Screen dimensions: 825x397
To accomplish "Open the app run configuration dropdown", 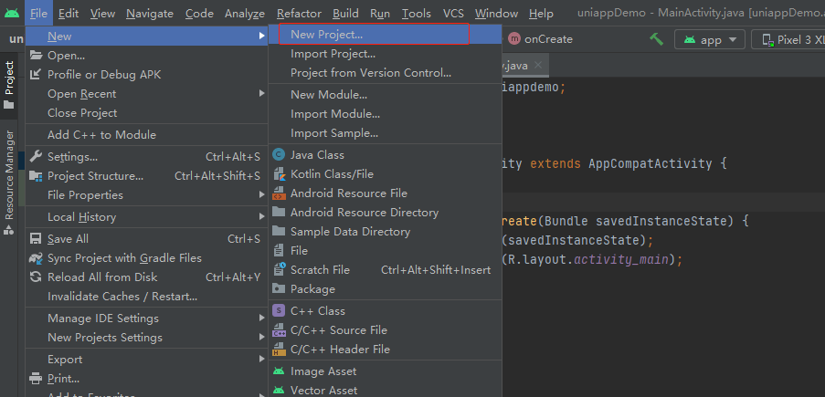I will [710, 39].
